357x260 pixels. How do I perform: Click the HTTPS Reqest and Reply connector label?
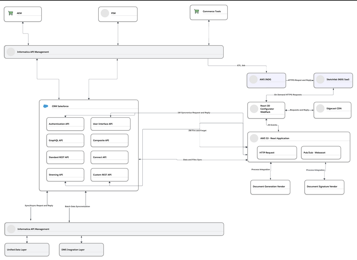click(x=300, y=80)
